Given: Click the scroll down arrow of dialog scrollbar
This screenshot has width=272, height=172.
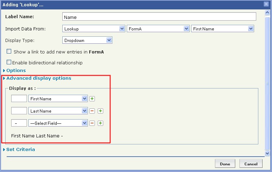Looking at the screenshot, I should (267, 153).
